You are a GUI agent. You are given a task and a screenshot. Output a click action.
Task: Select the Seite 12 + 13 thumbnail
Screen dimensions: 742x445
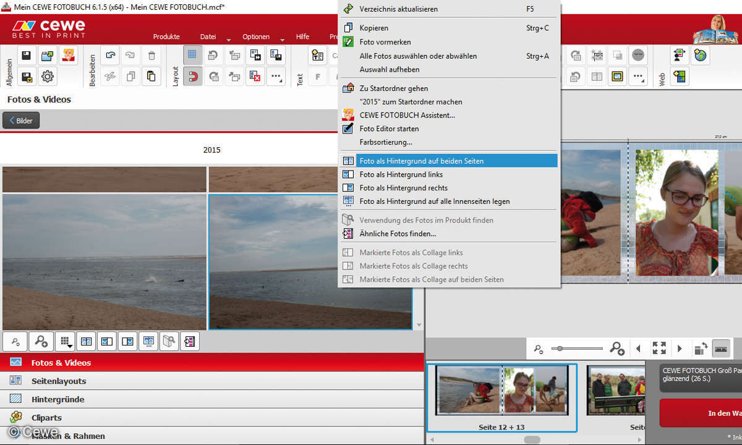click(501, 397)
